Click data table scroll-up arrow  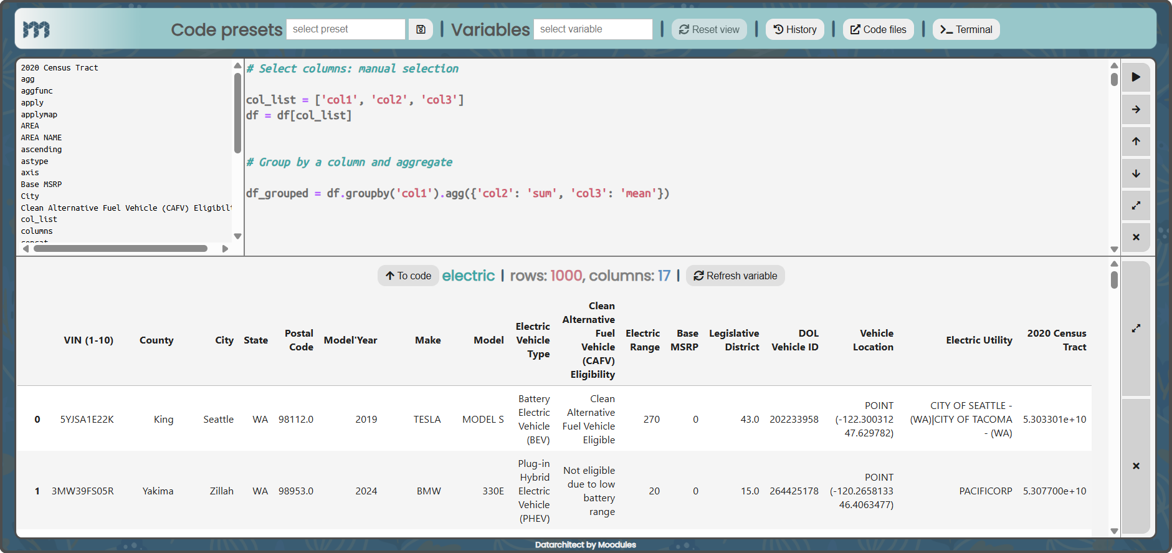(x=1114, y=264)
